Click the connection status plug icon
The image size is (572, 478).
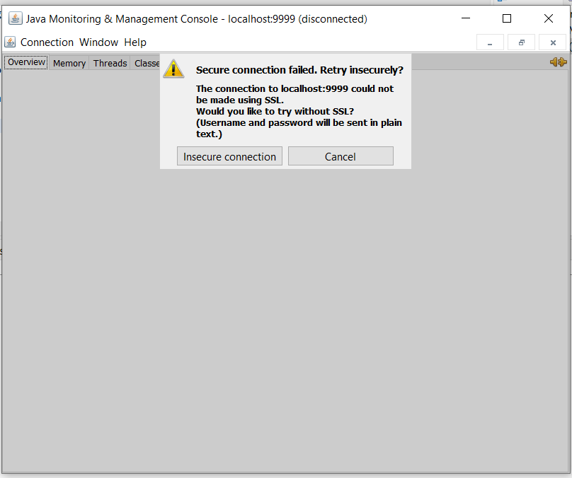(x=558, y=62)
